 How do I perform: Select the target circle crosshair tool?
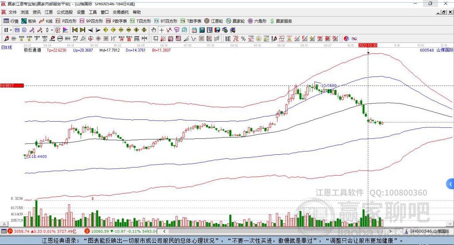click(x=90, y=39)
